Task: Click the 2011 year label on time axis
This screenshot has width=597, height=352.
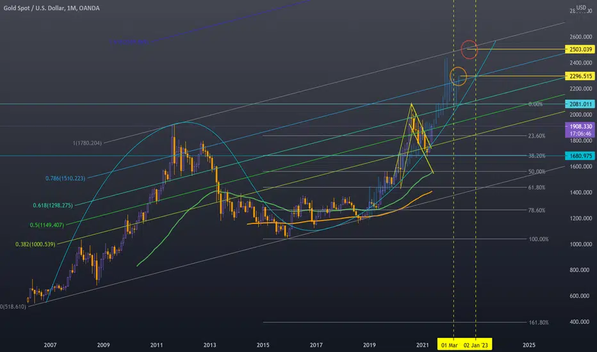Action: [156, 345]
